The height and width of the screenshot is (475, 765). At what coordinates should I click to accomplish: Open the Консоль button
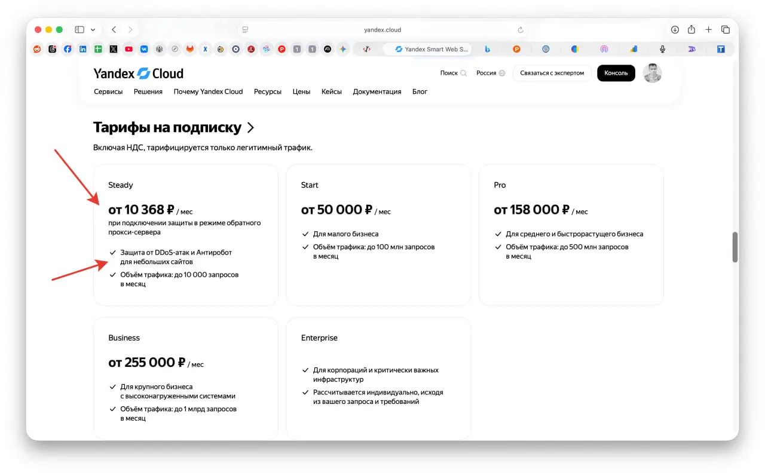point(616,73)
